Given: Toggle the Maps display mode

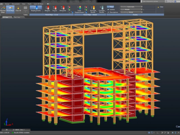Looking at the screenshot, I should click(111, 7).
